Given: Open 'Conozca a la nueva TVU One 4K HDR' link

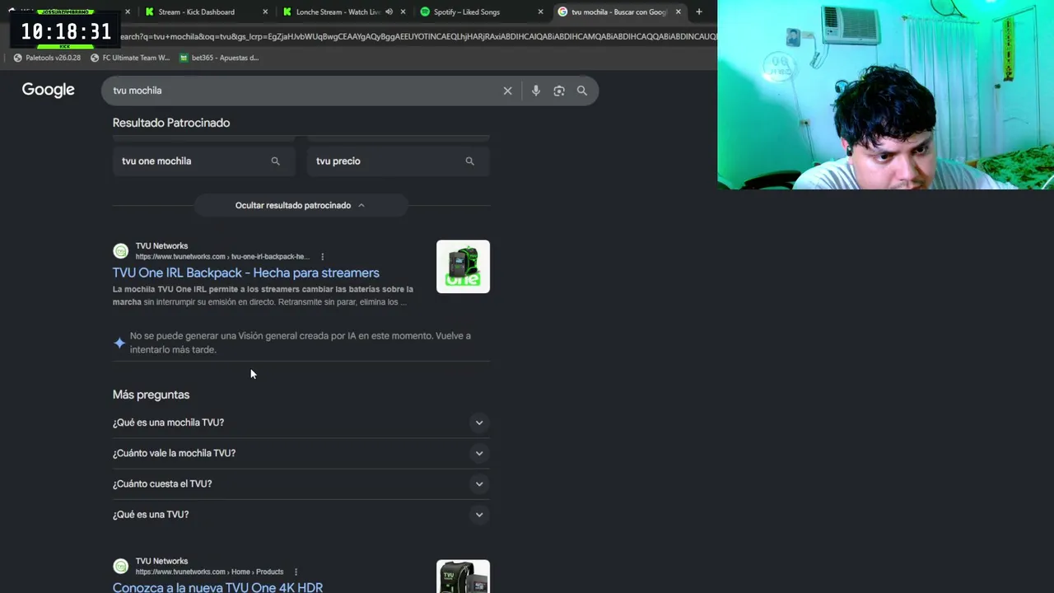Looking at the screenshot, I should click(217, 587).
